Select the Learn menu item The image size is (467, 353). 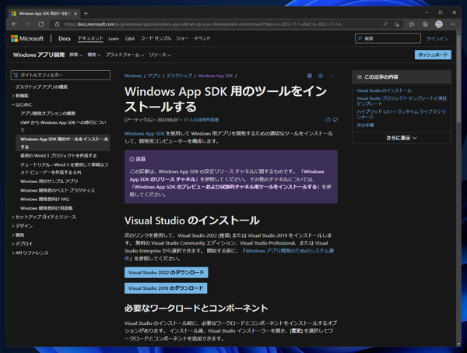[x=114, y=38]
